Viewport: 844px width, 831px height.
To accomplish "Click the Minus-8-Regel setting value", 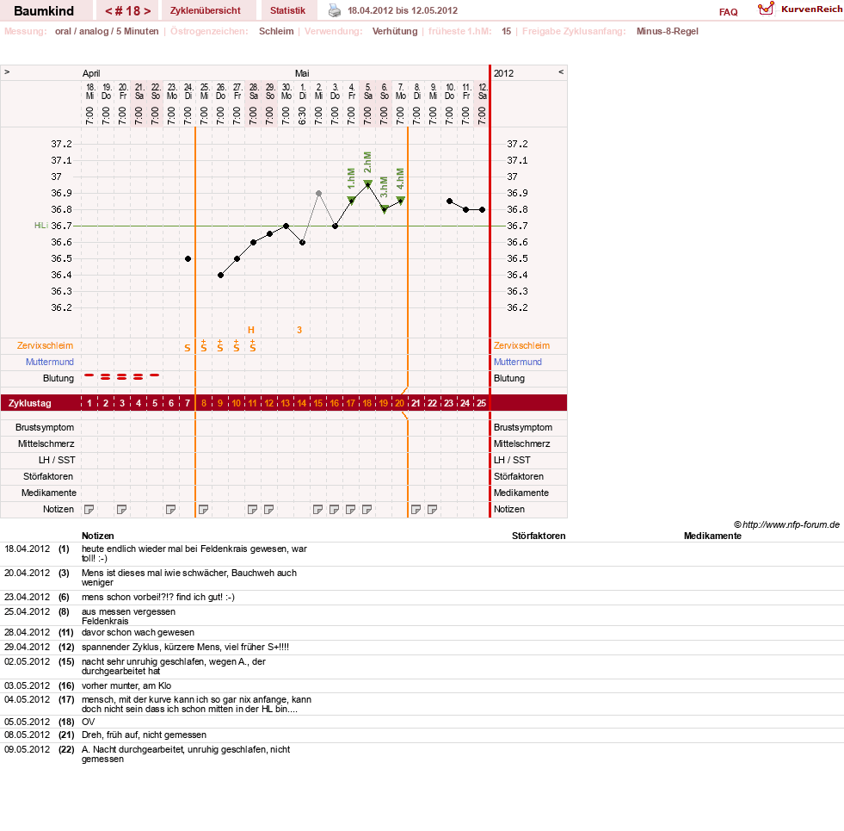I will (668, 31).
